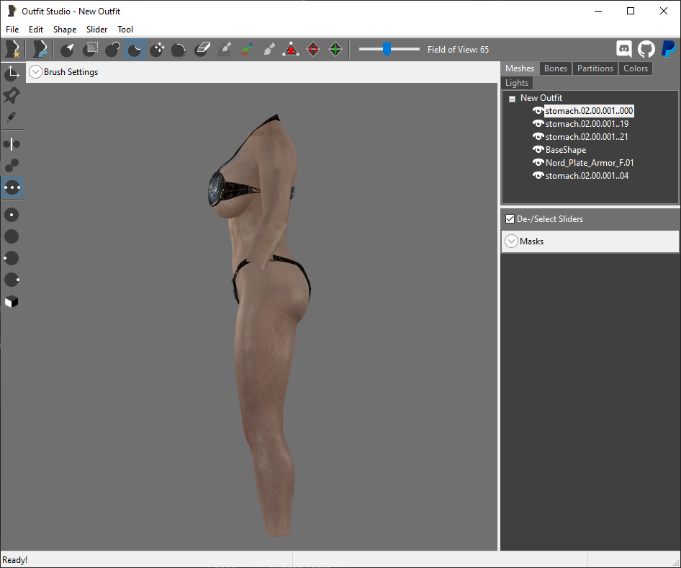Expand the Brush Settings panel
This screenshot has height=568, width=681.
tap(35, 72)
